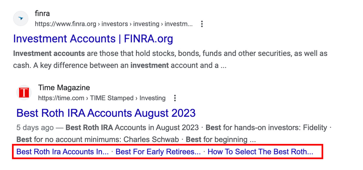The width and height of the screenshot is (363, 170).
Task: Click the "5 days ago" date in the Time snippet
Action: pos(35,128)
